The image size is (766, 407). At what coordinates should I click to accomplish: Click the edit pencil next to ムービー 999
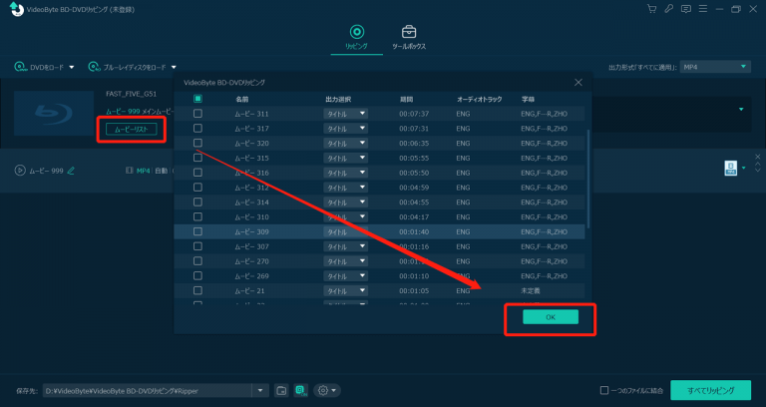click(x=71, y=171)
